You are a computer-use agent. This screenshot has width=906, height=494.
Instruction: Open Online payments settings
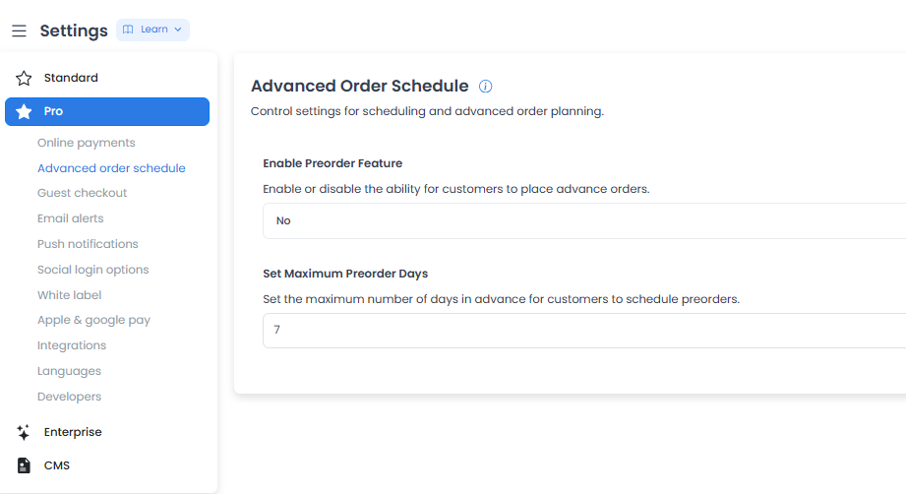pyautogui.click(x=87, y=143)
